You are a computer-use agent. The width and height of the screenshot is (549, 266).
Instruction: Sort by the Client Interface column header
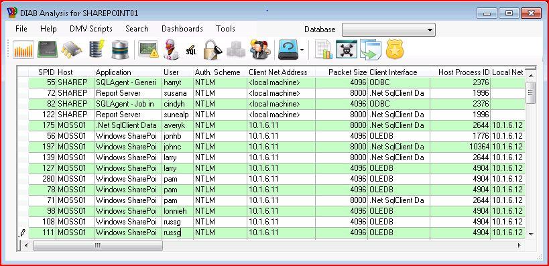tap(399, 72)
